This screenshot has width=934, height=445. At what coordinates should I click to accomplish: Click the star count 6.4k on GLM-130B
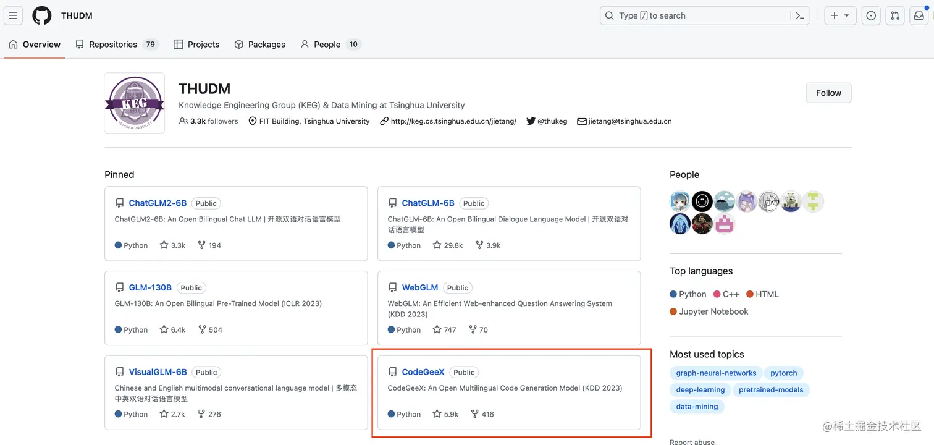point(172,330)
